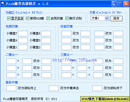Click the field before 改为中键单击
Screen dimensions: 130x102
pos(54,88)
